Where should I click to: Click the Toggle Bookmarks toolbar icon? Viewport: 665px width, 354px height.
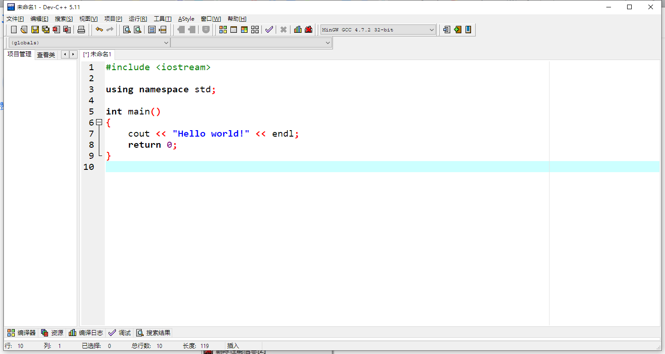[x=458, y=30]
